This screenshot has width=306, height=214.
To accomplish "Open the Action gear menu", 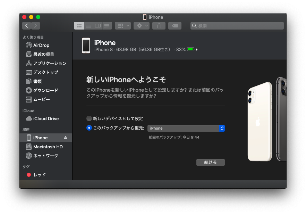I will [x=142, y=25].
